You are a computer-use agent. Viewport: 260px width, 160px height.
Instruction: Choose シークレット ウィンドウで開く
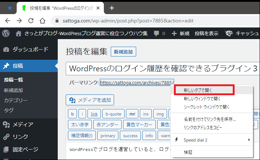pyautogui.click(x=212, y=107)
